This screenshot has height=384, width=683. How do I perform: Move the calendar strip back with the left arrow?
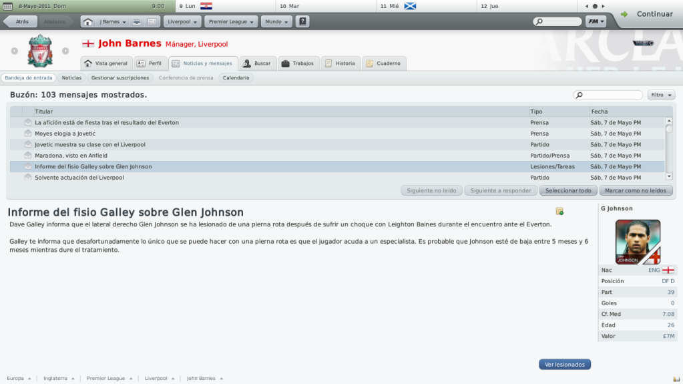pos(587,6)
